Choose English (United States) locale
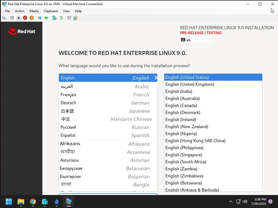The width and height of the screenshot is (278, 208). click(x=213, y=77)
